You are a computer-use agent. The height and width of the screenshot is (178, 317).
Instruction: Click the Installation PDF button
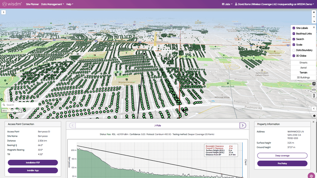(33, 162)
